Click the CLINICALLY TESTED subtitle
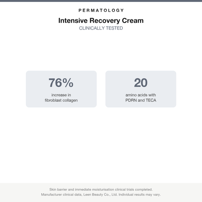This screenshot has width=202, height=202. (x=101, y=28)
